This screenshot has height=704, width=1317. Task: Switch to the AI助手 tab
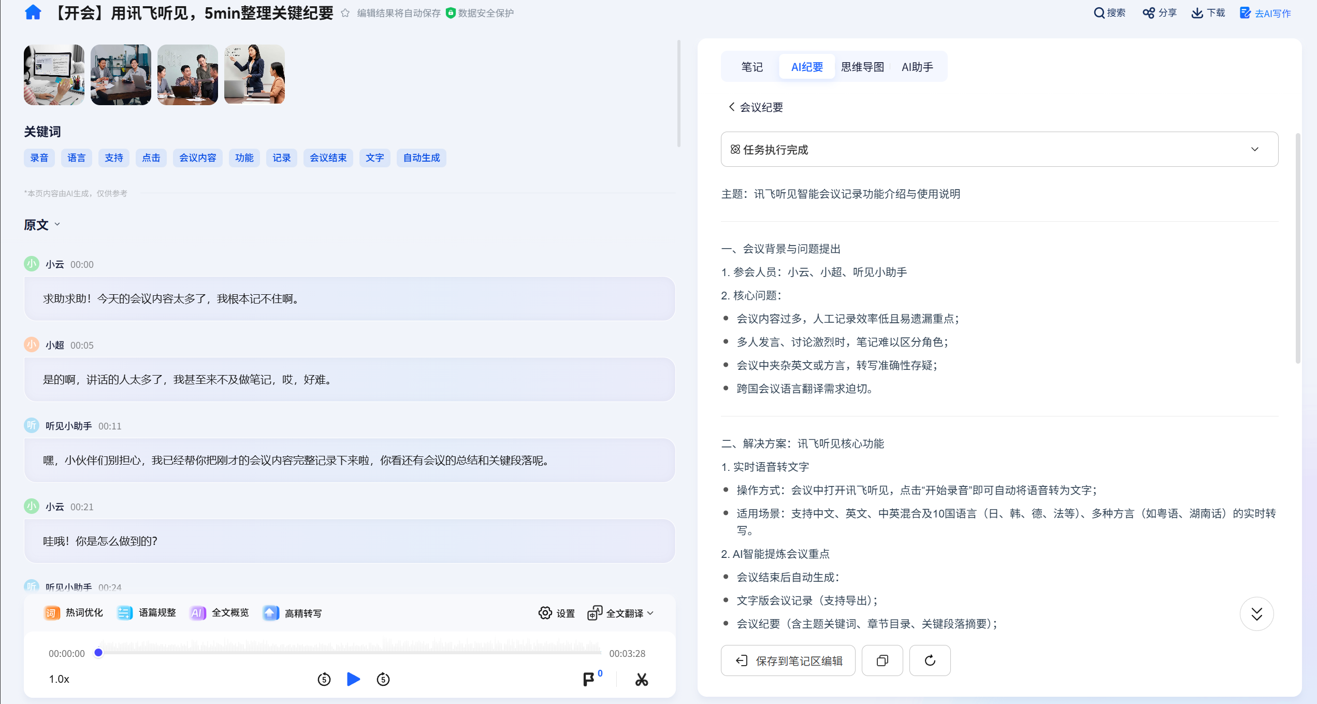click(x=917, y=67)
